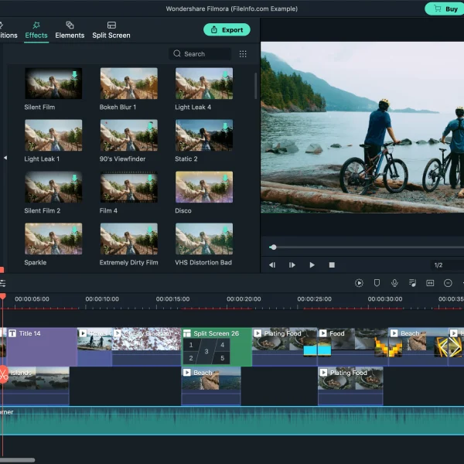Click the video preview of the cyclists
Image resolution: width=464 pixels, height=464 pixels.
(x=362, y=128)
